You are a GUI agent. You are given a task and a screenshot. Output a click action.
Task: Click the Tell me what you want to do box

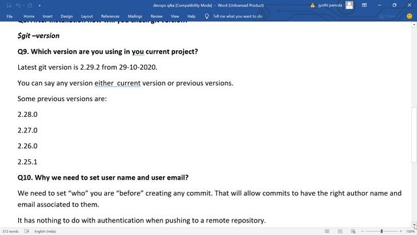(237, 16)
